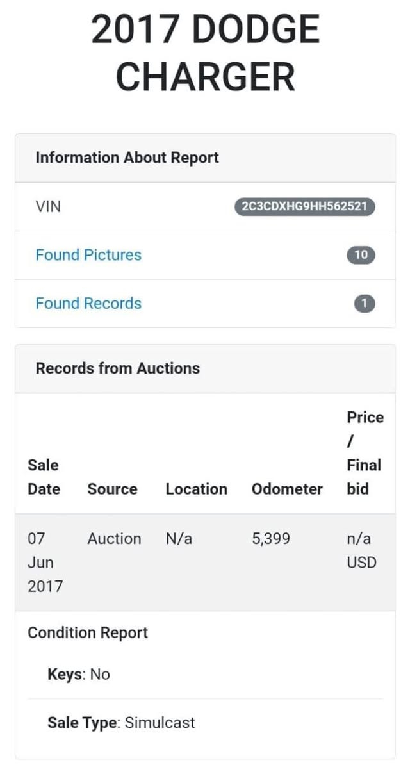Select the Information About Report header

point(127,158)
